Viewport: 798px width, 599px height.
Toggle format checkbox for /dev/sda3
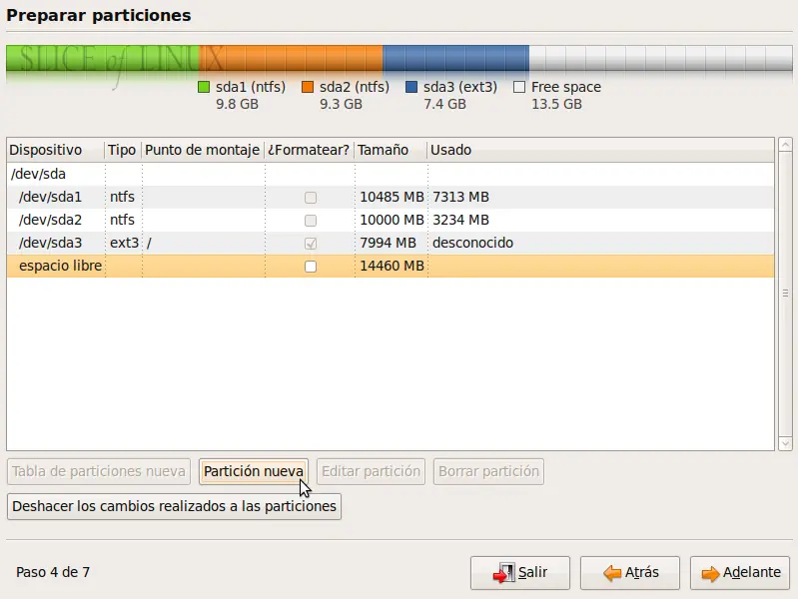point(311,244)
